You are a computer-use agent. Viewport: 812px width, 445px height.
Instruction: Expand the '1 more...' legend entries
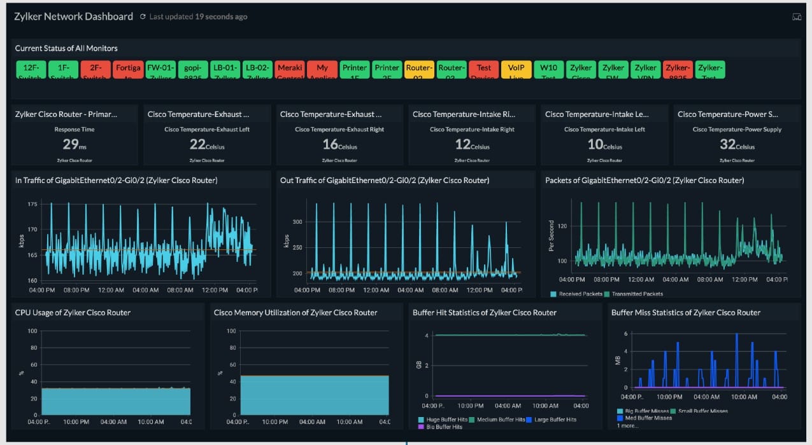click(628, 425)
